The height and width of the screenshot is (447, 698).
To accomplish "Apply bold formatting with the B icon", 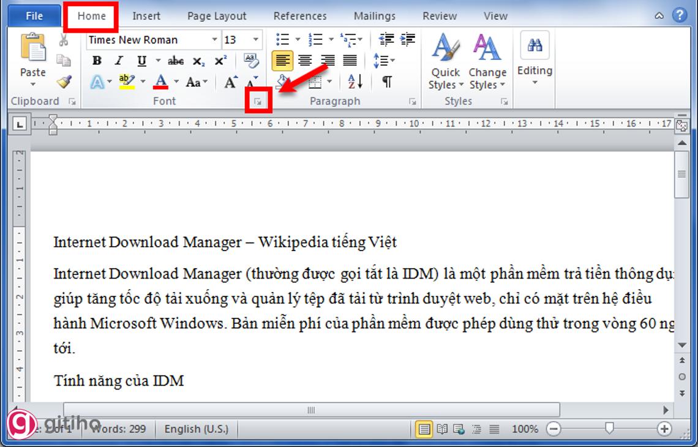I will 96,60.
